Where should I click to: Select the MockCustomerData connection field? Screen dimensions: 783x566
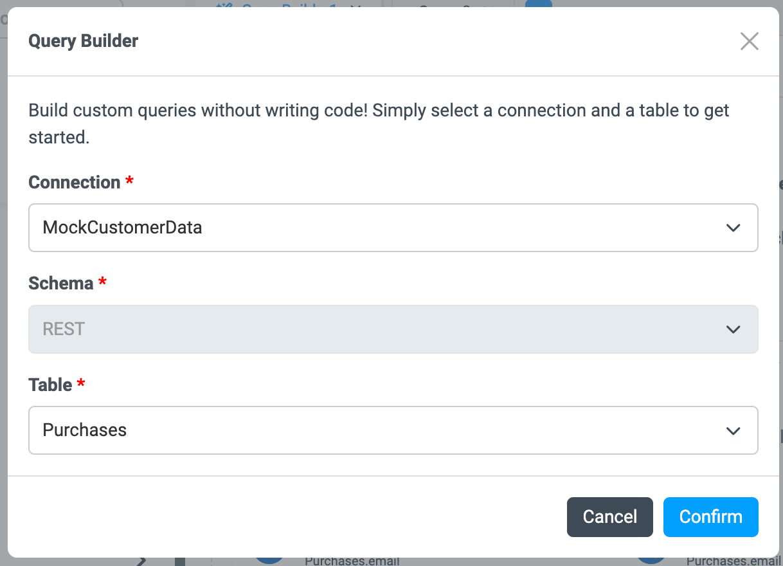393,228
